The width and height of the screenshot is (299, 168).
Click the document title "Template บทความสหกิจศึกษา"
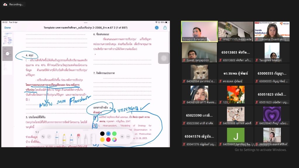[86, 28]
